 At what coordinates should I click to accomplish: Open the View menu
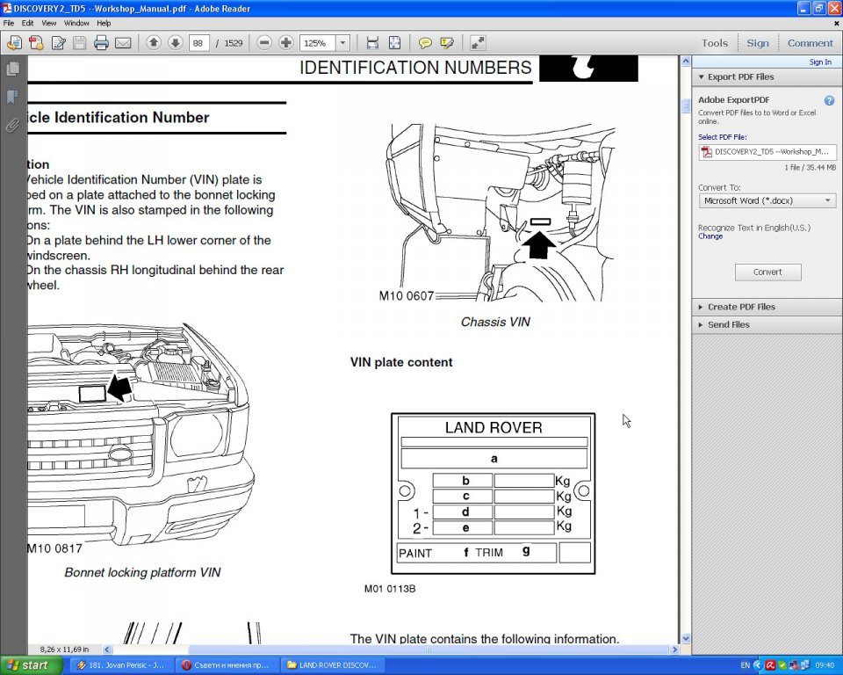(49, 23)
